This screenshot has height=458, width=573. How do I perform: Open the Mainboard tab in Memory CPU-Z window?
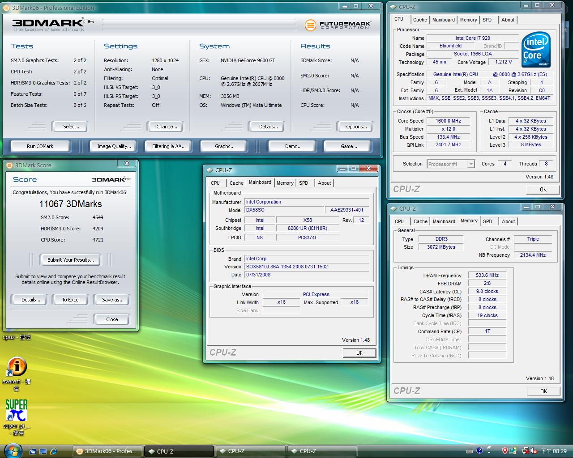click(444, 221)
